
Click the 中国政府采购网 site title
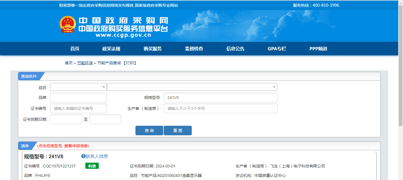[123, 21]
